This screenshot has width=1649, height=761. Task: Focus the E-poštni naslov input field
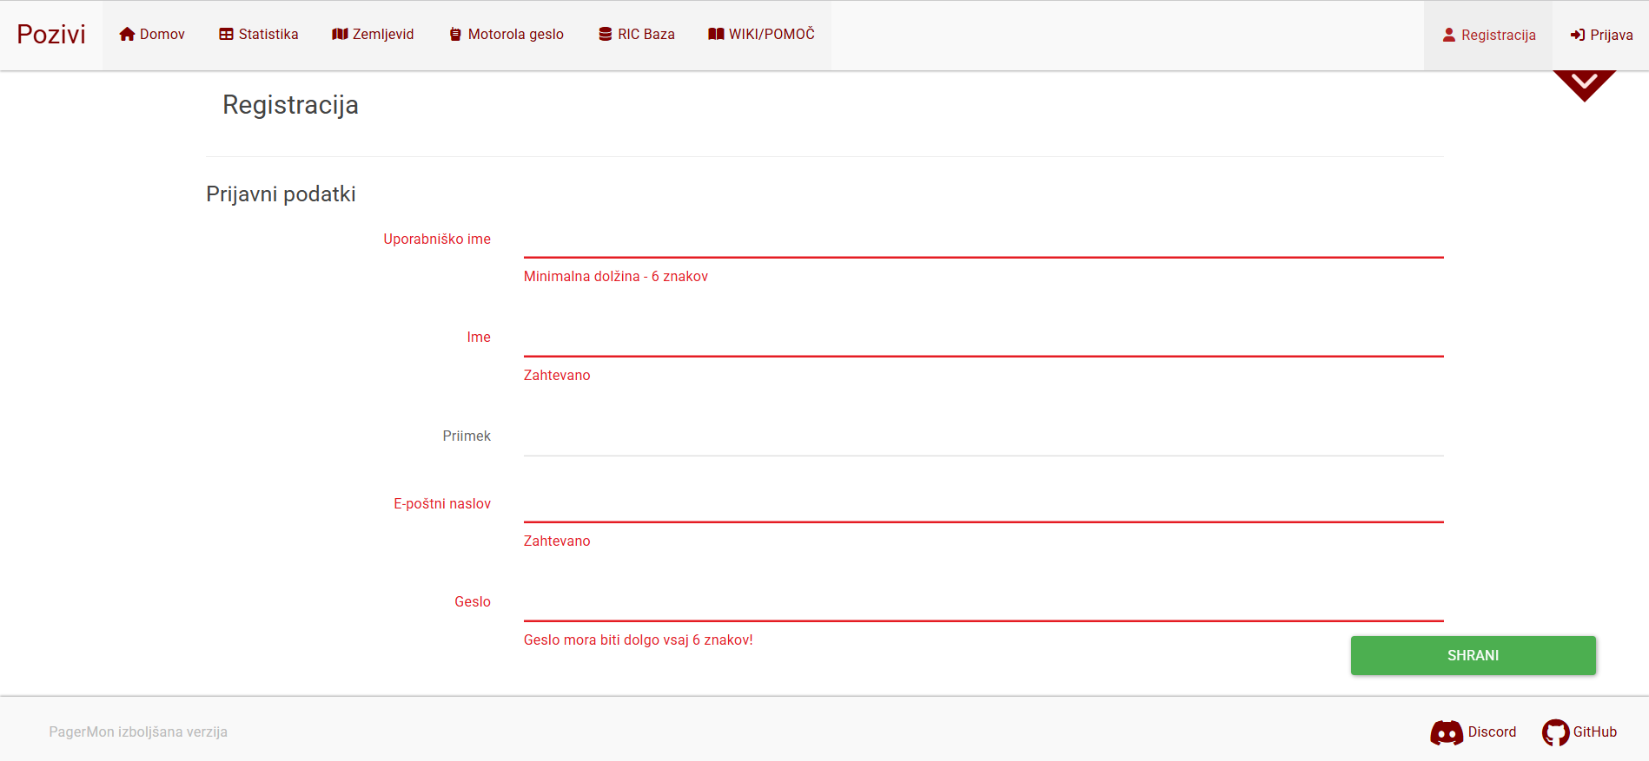[983, 505]
